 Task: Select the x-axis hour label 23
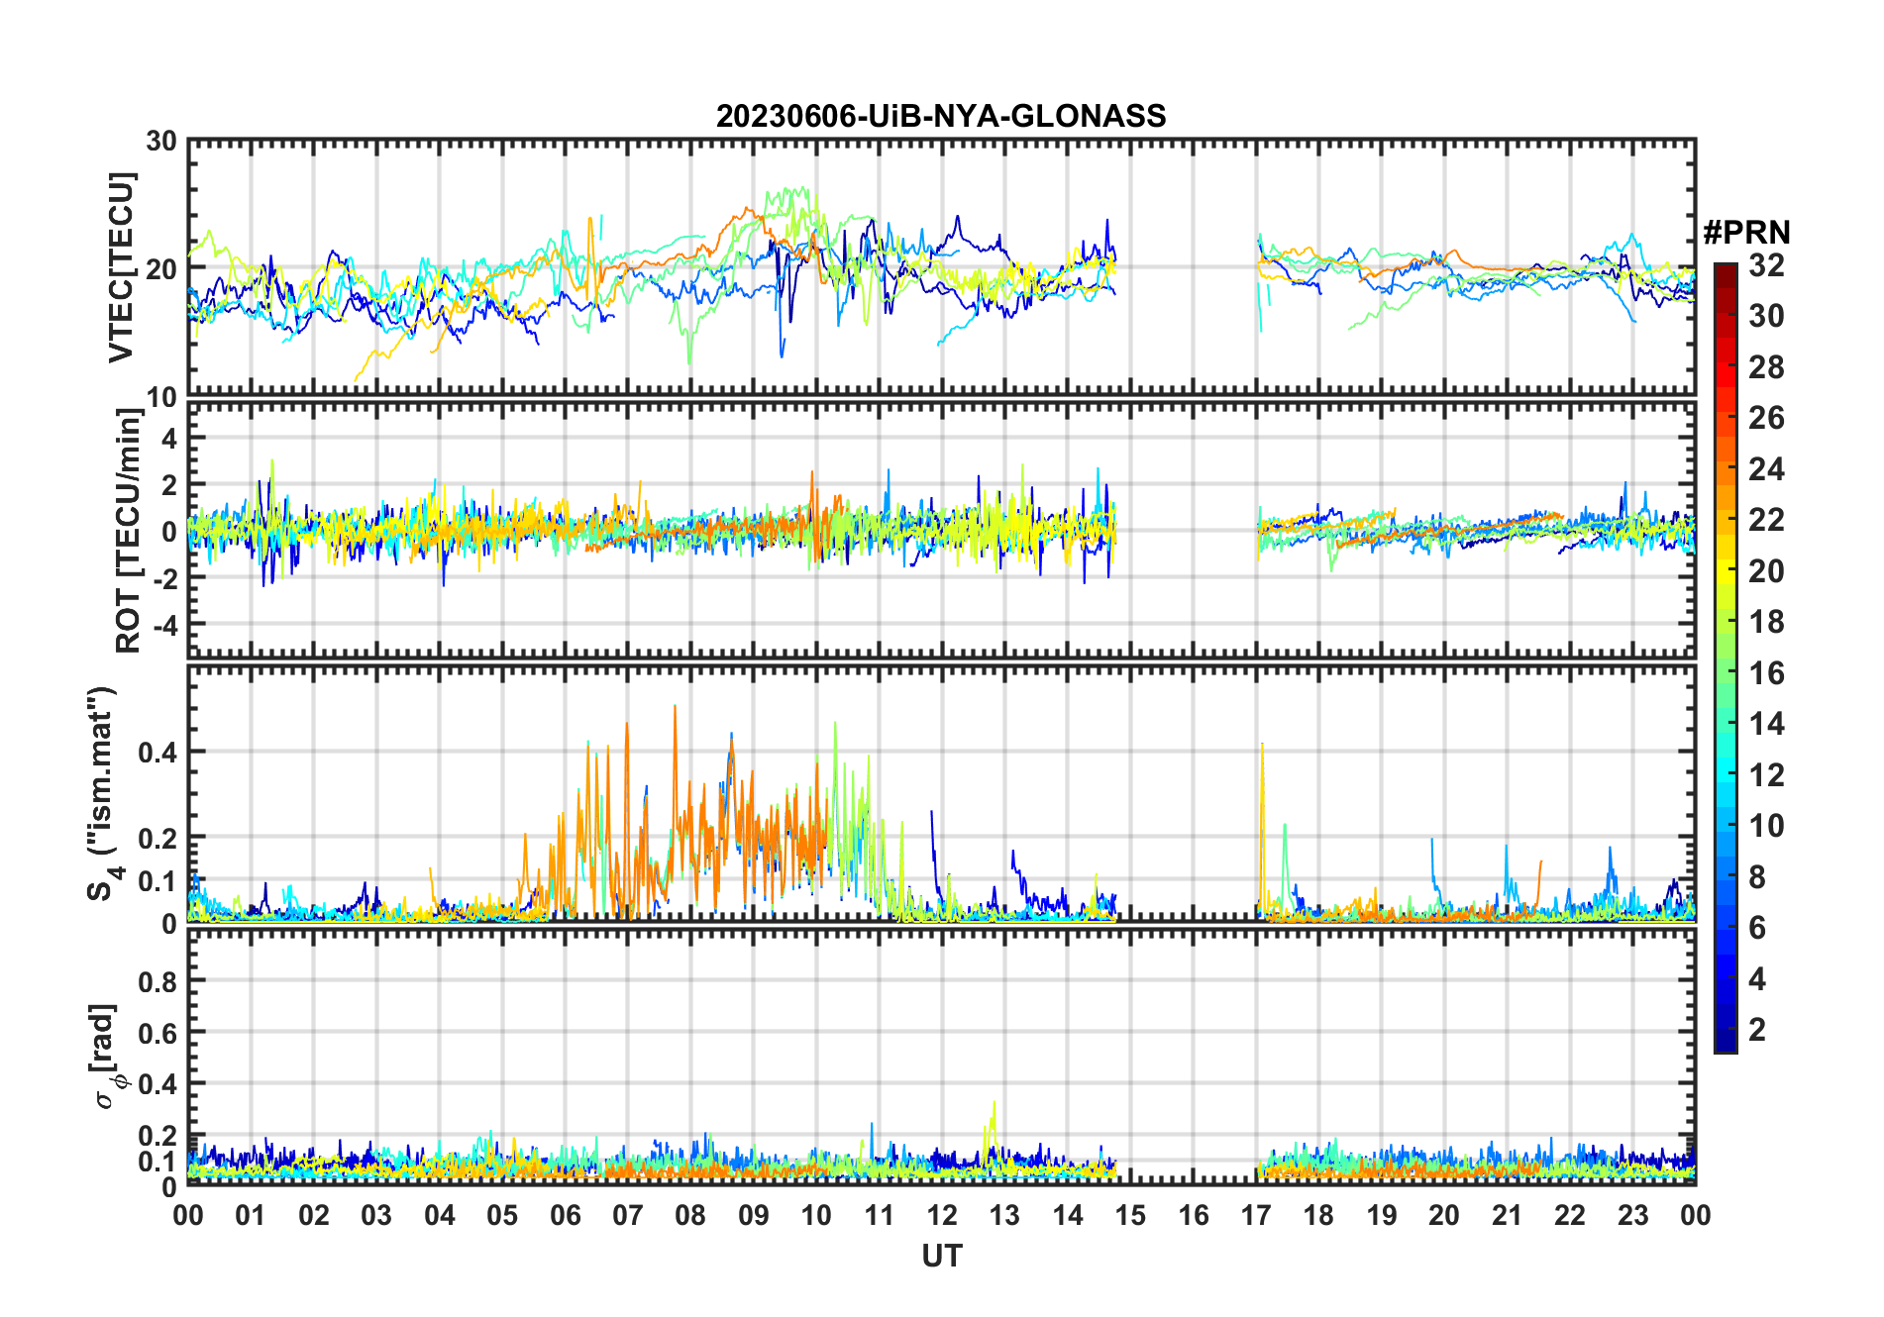coord(1632,1215)
